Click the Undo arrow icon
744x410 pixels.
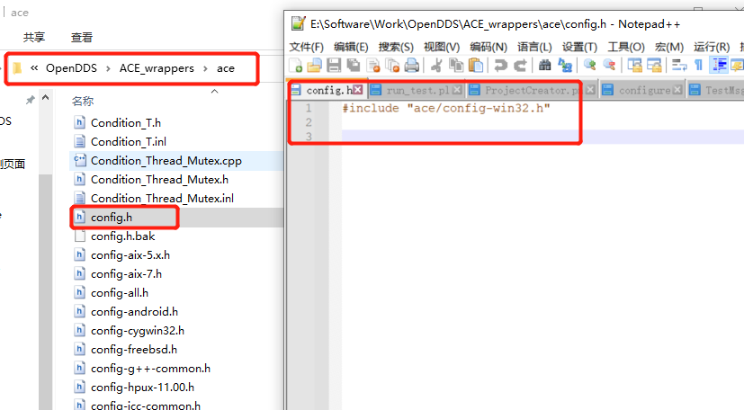tap(500, 66)
